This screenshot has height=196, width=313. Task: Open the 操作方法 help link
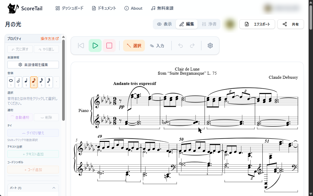click(49, 39)
